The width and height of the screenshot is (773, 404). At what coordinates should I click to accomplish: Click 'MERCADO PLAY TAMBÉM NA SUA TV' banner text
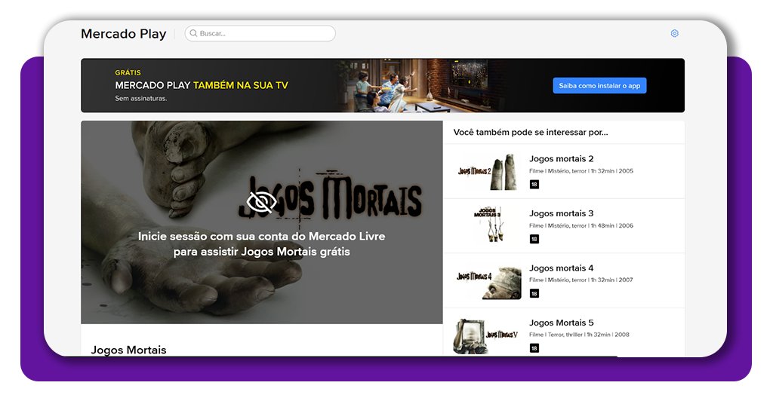pyautogui.click(x=201, y=85)
